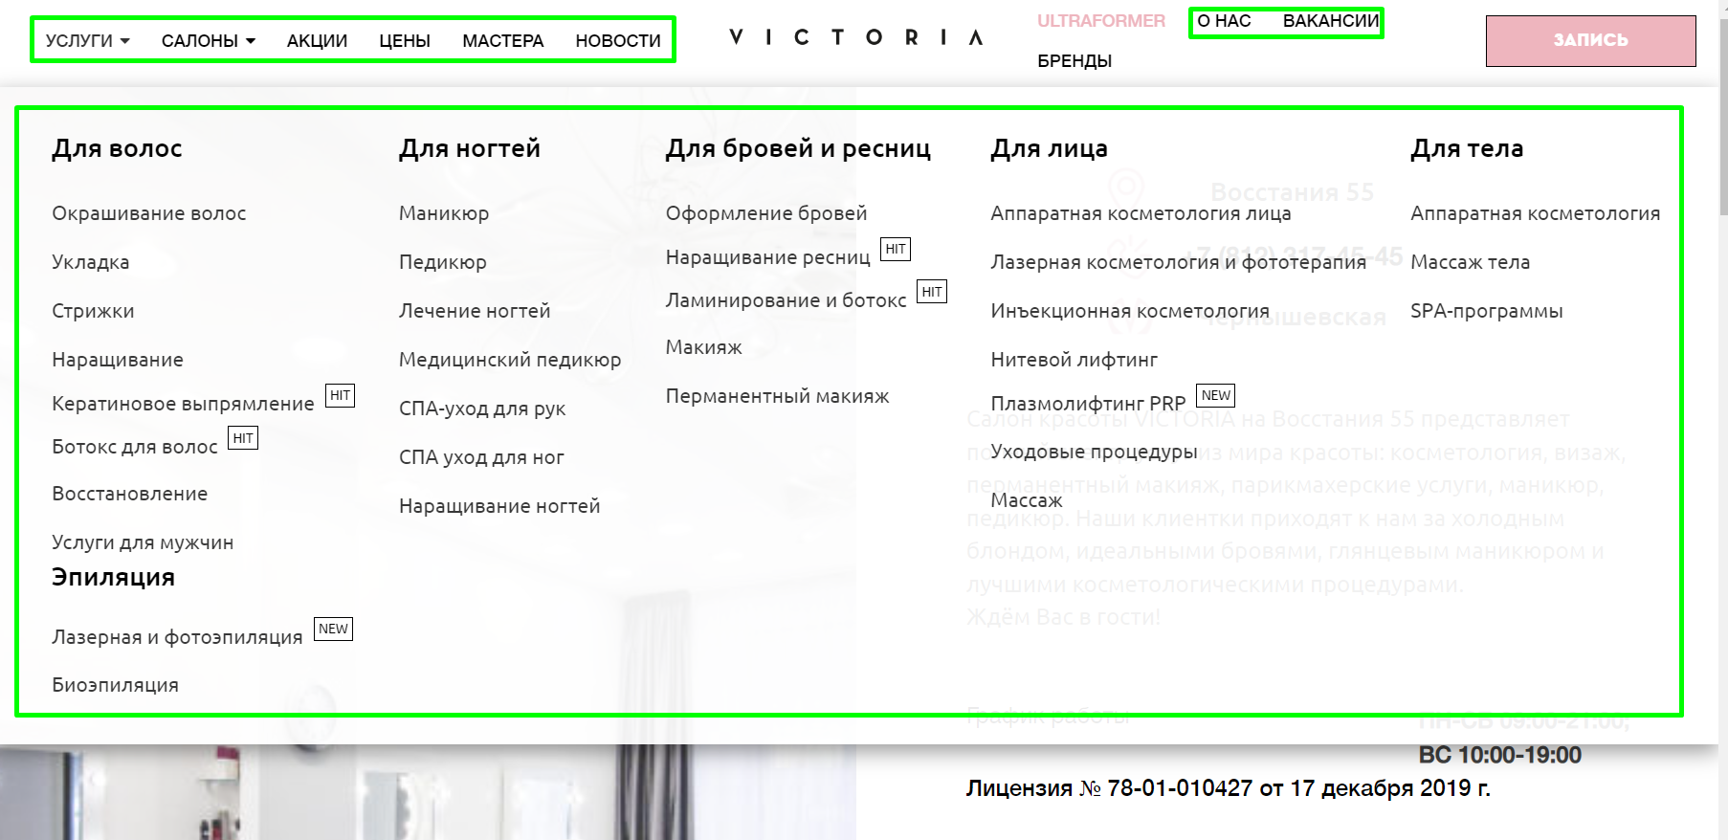The height and width of the screenshot is (840, 1728).
Task: Open Наращивание under hair services
Action: pyautogui.click(x=118, y=360)
